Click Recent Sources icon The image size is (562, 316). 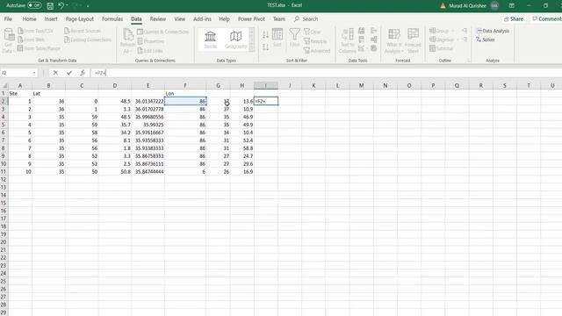pyautogui.click(x=67, y=31)
